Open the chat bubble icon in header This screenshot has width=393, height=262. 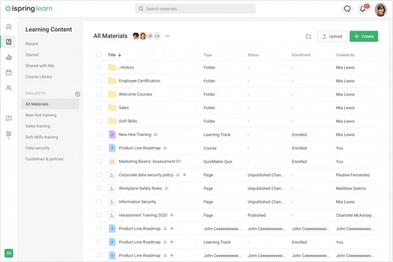coord(347,9)
